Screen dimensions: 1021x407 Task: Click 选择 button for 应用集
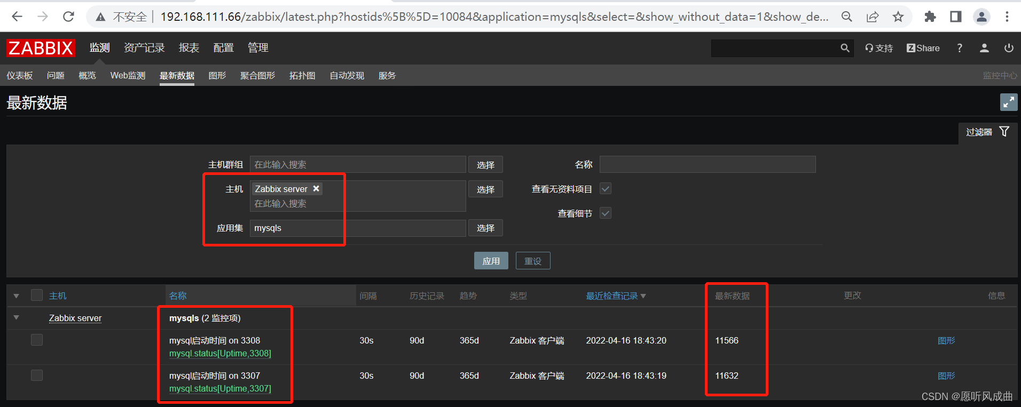point(485,228)
